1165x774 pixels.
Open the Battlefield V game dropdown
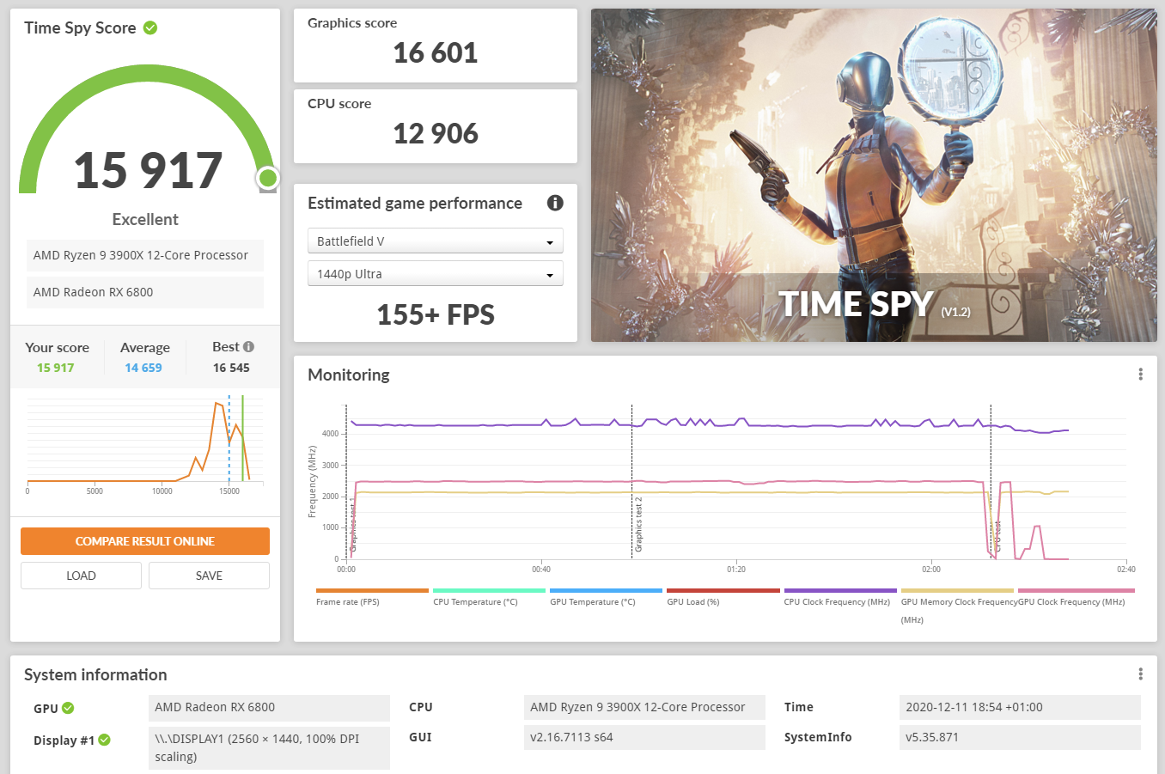tap(436, 241)
